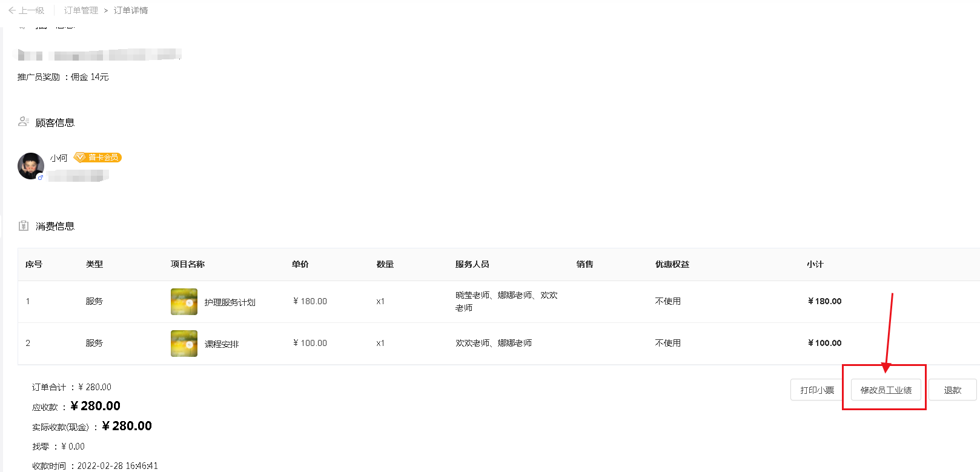This screenshot has height=472, width=980.
Task: Click 护理服务计划 product thumbnail
Action: (184, 302)
